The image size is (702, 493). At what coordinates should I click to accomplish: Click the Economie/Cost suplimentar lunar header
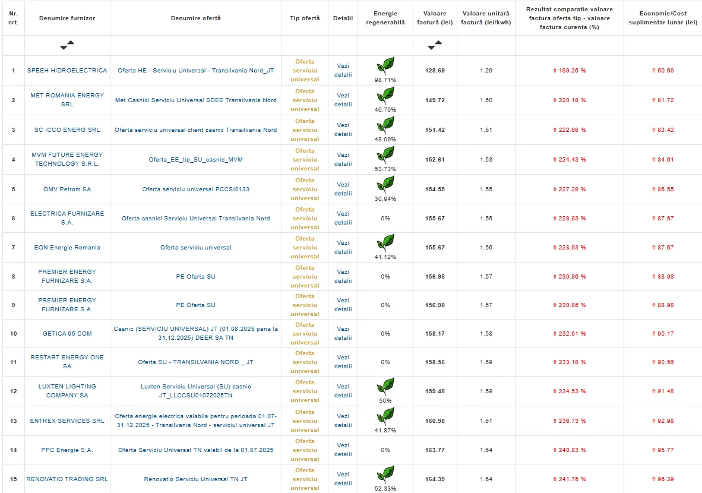(x=663, y=18)
